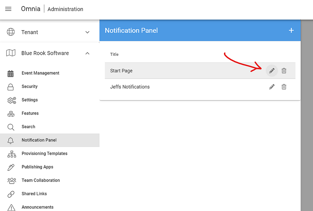Viewport: 313px width, 211px height.
Task: Edit the Start Page notification panel
Action: [272, 71]
